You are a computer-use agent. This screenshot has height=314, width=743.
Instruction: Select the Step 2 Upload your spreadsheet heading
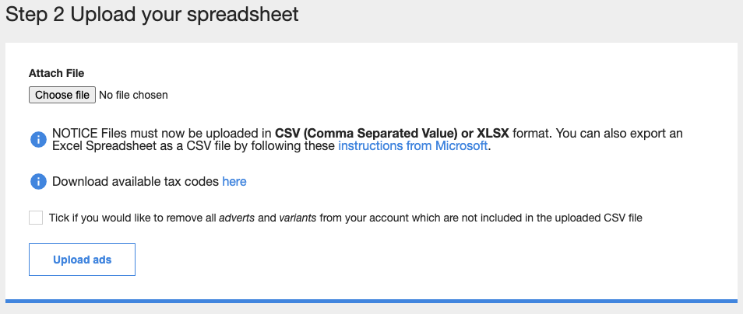[x=152, y=14]
